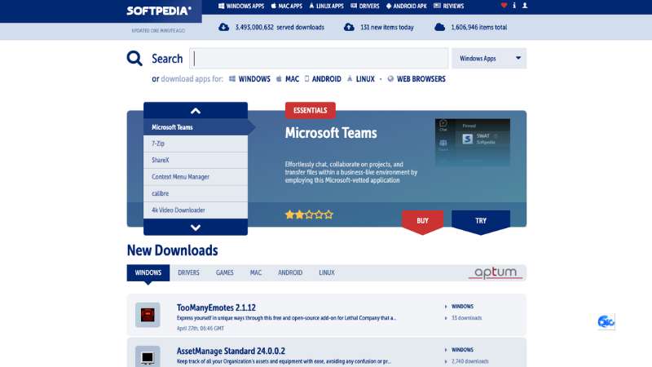Click the info icon in header
Screen dimensions: 652x367
point(514,6)
